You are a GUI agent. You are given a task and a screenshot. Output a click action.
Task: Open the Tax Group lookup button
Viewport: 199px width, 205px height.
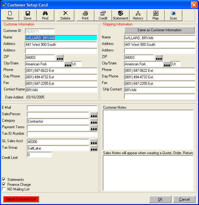click(94, 148)
